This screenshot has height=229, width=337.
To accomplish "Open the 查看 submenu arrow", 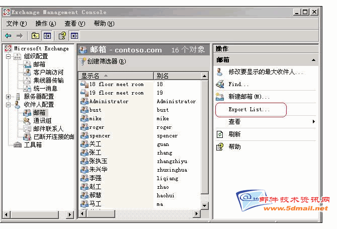I will (313, 122).
